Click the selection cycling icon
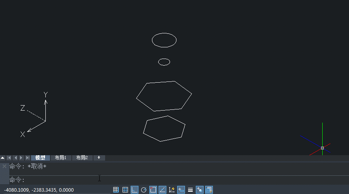This screenshot has width=349, height=194. coord(209,190)
